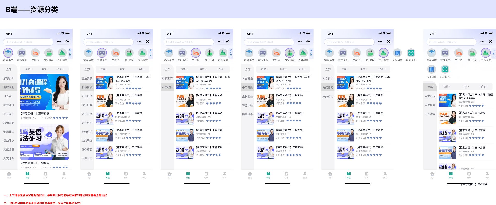This screenshot has width=496, height=205.
Task: Tap 精品讲座 icon in the rightmost phone
Action: (431, 53)
